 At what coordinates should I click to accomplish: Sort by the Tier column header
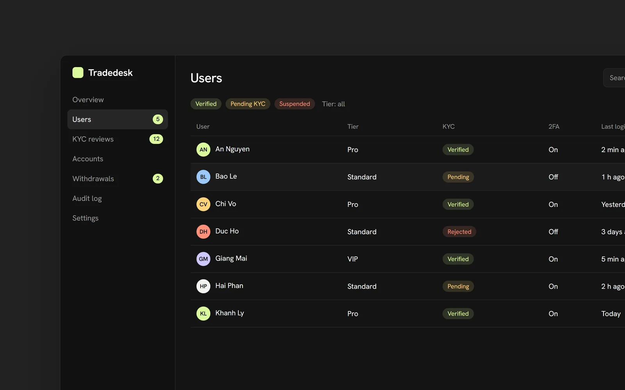pyautogui.click(x=353, y=126)
